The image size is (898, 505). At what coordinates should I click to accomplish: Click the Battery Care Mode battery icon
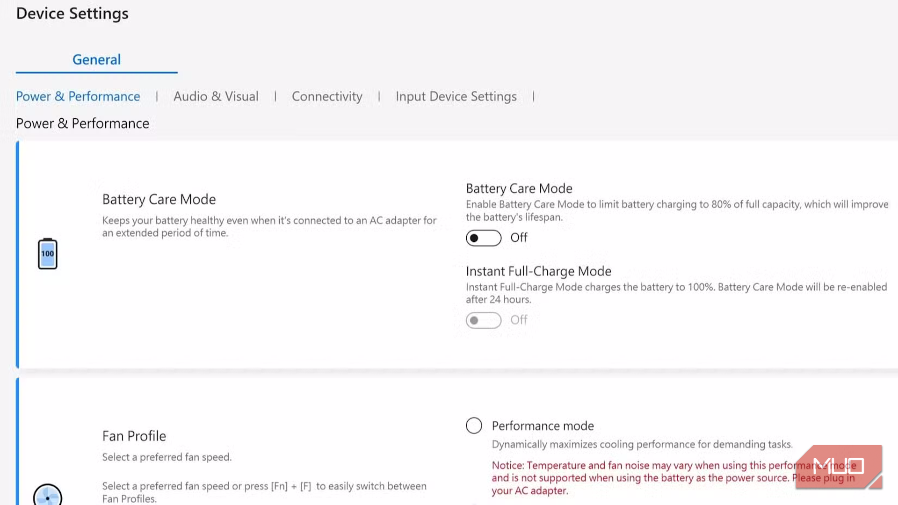(x=47, y=253)
